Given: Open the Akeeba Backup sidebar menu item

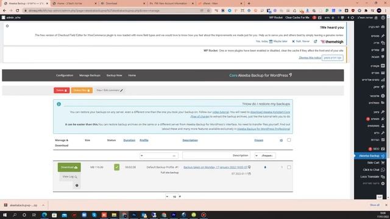Looking at the screenshot, I should pos(370,156).
